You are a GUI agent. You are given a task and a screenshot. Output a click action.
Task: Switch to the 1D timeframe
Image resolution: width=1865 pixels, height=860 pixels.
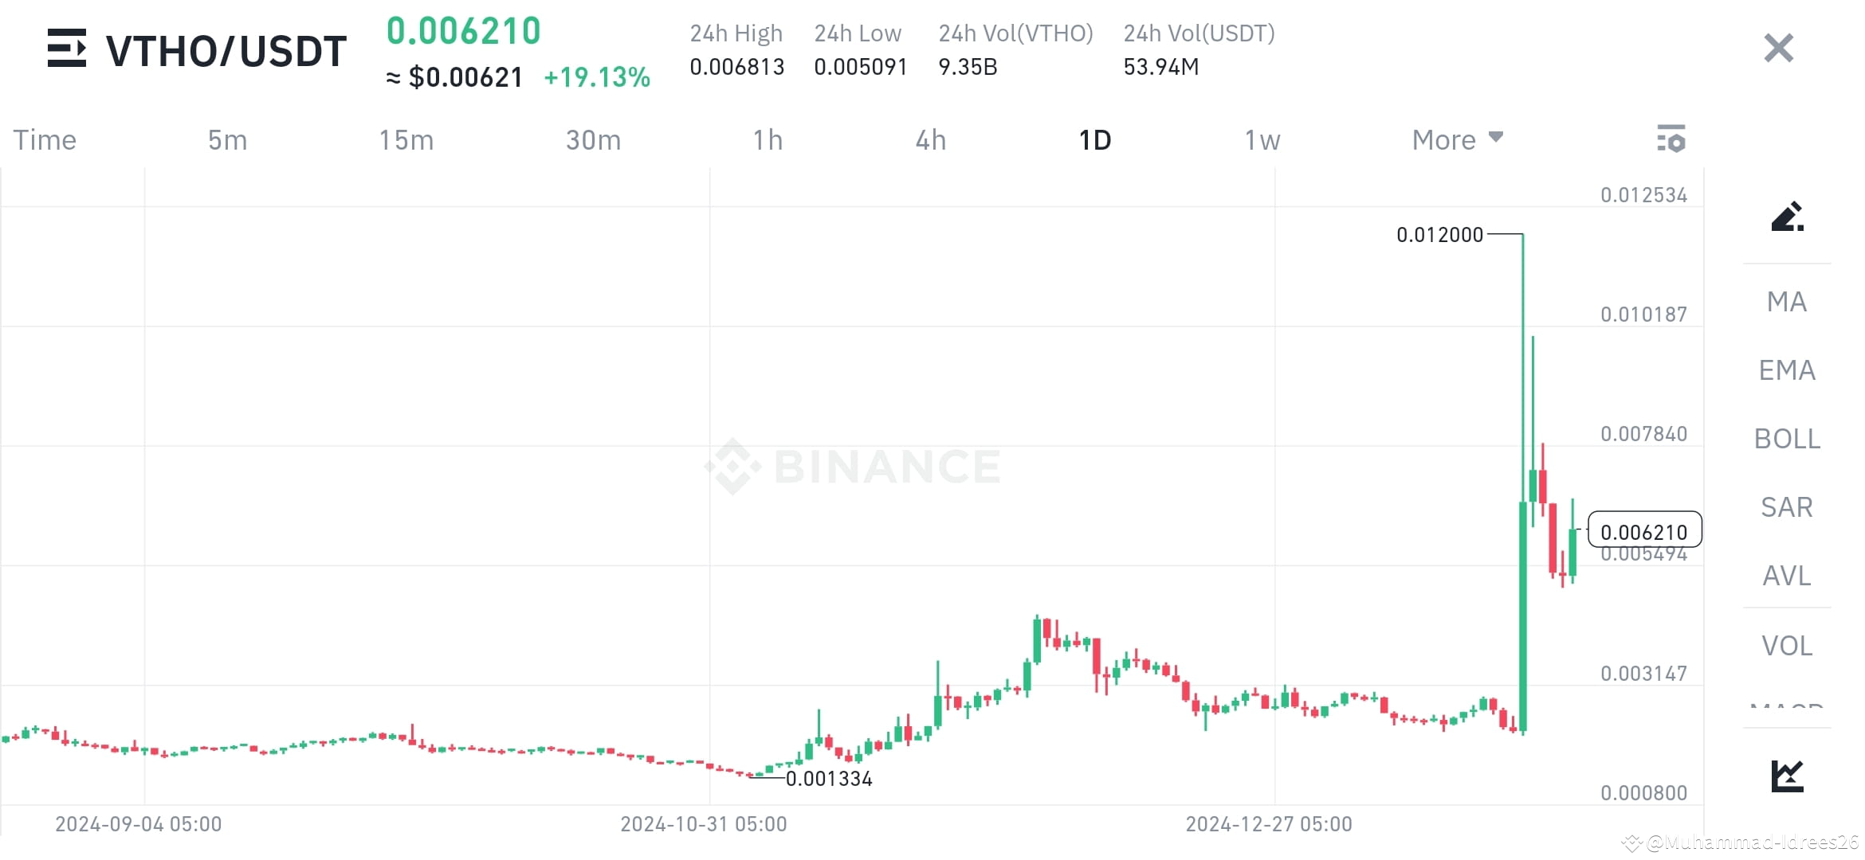click(1095, 139)
